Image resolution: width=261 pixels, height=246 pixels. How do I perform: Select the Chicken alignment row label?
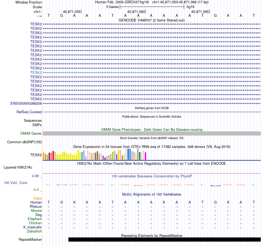(35, 223)
